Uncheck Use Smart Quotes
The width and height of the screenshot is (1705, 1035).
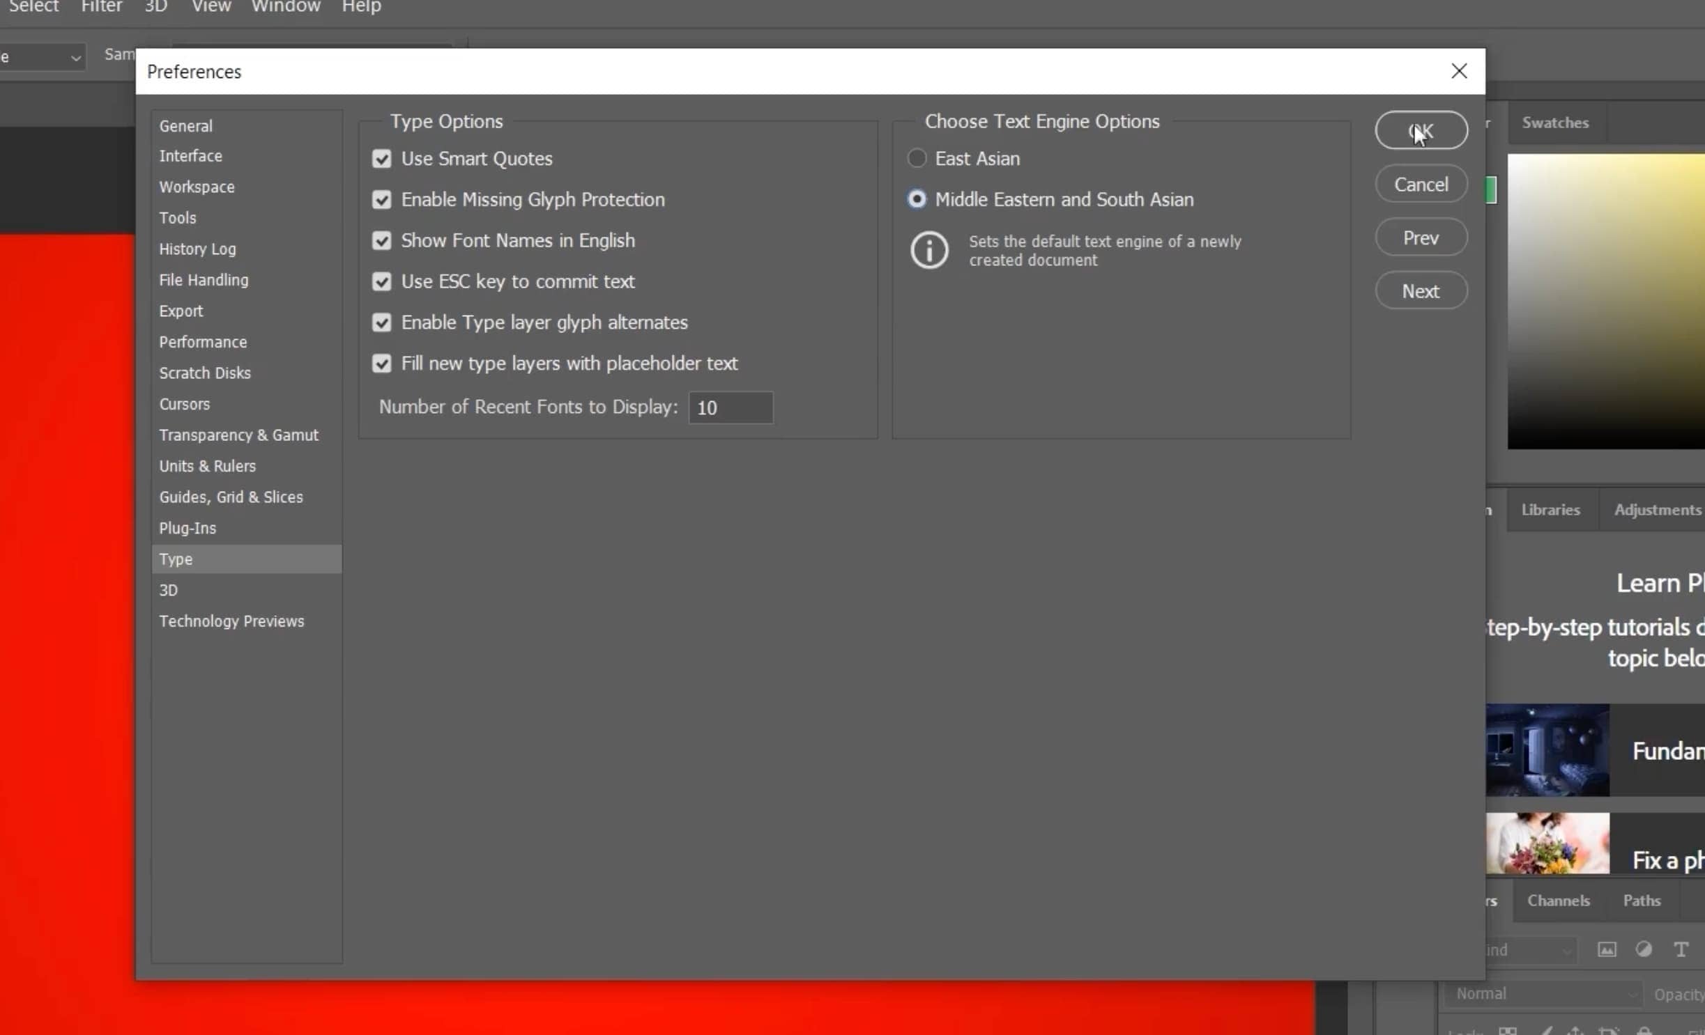[x=382, y=159]
